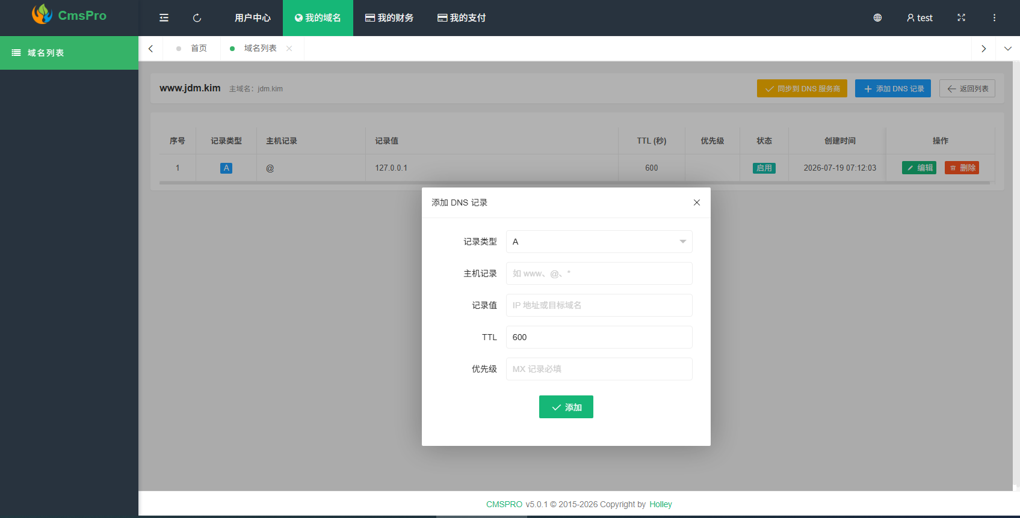1020x518 pixels.
Task: Open the language globe icon
Action: (x=877, y=18)
